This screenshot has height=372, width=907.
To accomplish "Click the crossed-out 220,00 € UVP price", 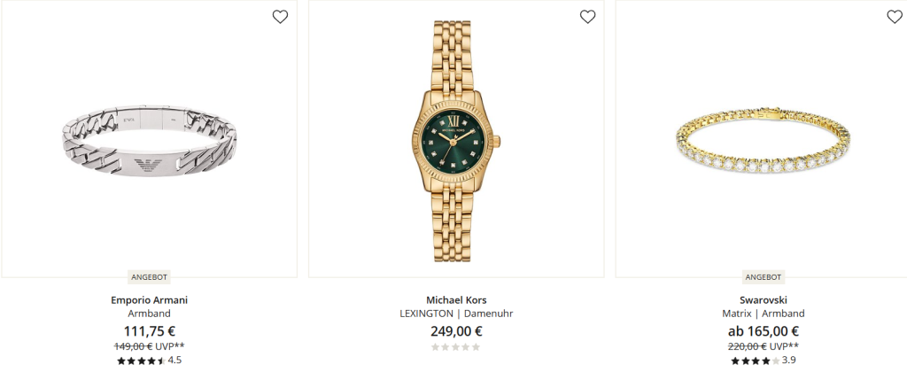I will click(764, 346).
